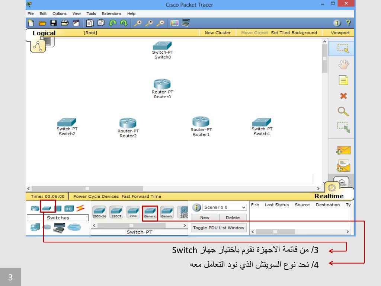Click Power Cycle Devices
The image size is (381, 286).
click(x=96, y=196)
